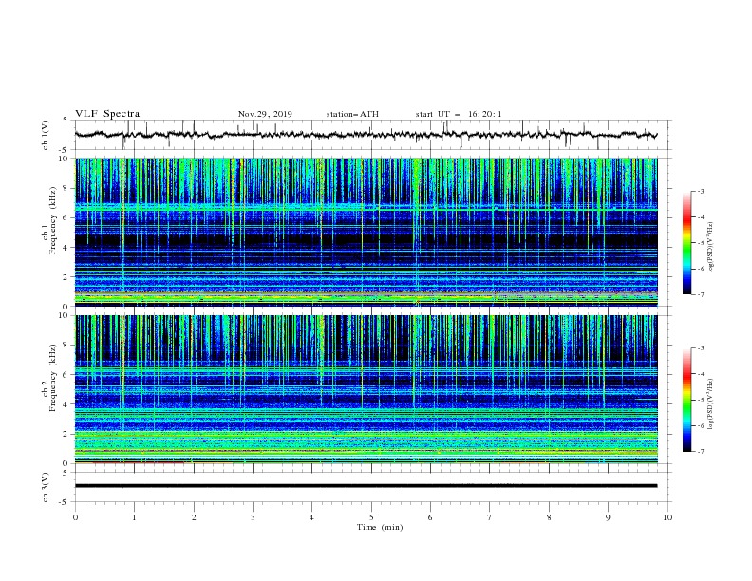Select the "ch.2 Frequency (kHz)" axis label
Image resolution: width=752 pixels, height=581 pixels.
49,378
